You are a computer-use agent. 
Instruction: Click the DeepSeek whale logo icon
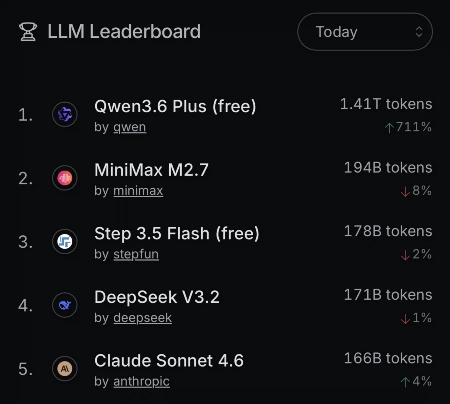[65, 305]
